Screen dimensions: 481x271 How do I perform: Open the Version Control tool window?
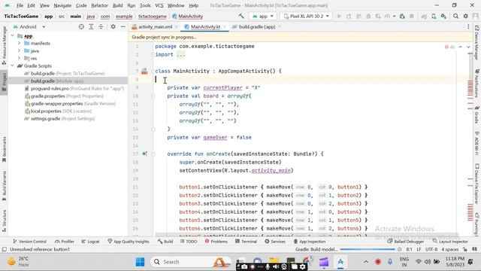(29, 242)
